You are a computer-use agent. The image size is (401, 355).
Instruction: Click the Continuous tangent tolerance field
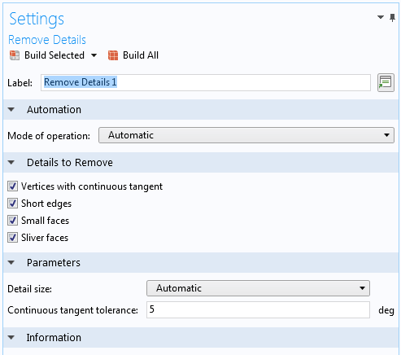(258, 309)
